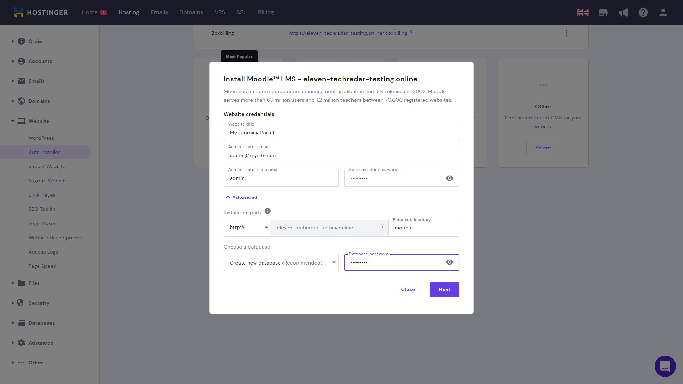Click the Domains globe icon in sidebar
This screenshot has height=384, width=683.
click(x=21, y=101)
